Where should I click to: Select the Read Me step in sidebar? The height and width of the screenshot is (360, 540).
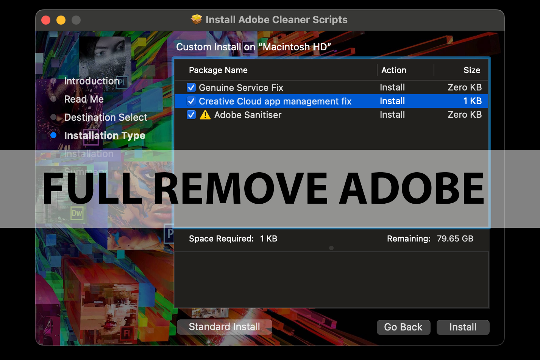click(x=84, y=99)
